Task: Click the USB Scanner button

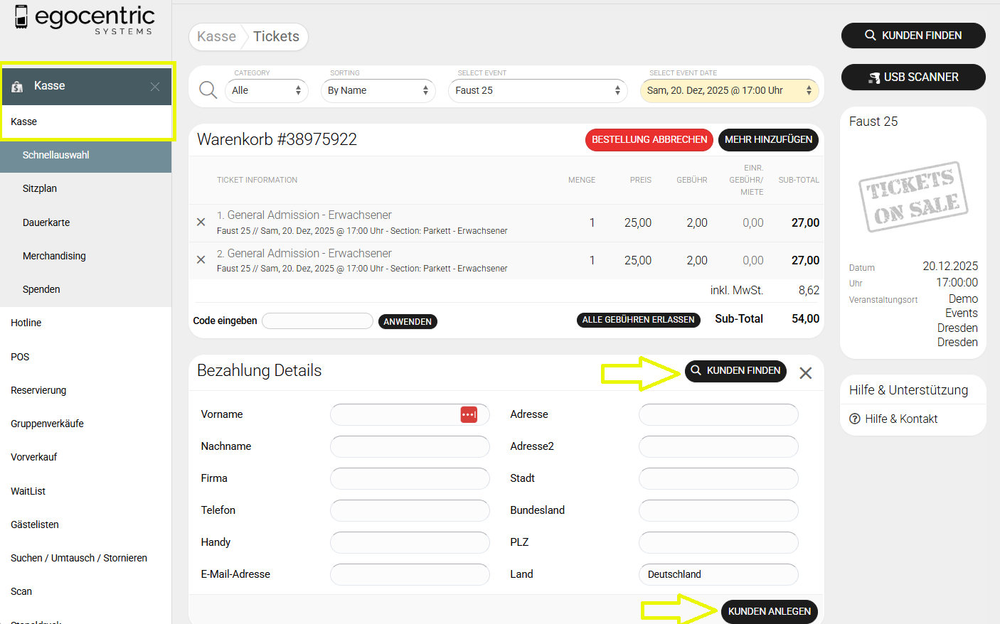Action: (x=913, y=77)
